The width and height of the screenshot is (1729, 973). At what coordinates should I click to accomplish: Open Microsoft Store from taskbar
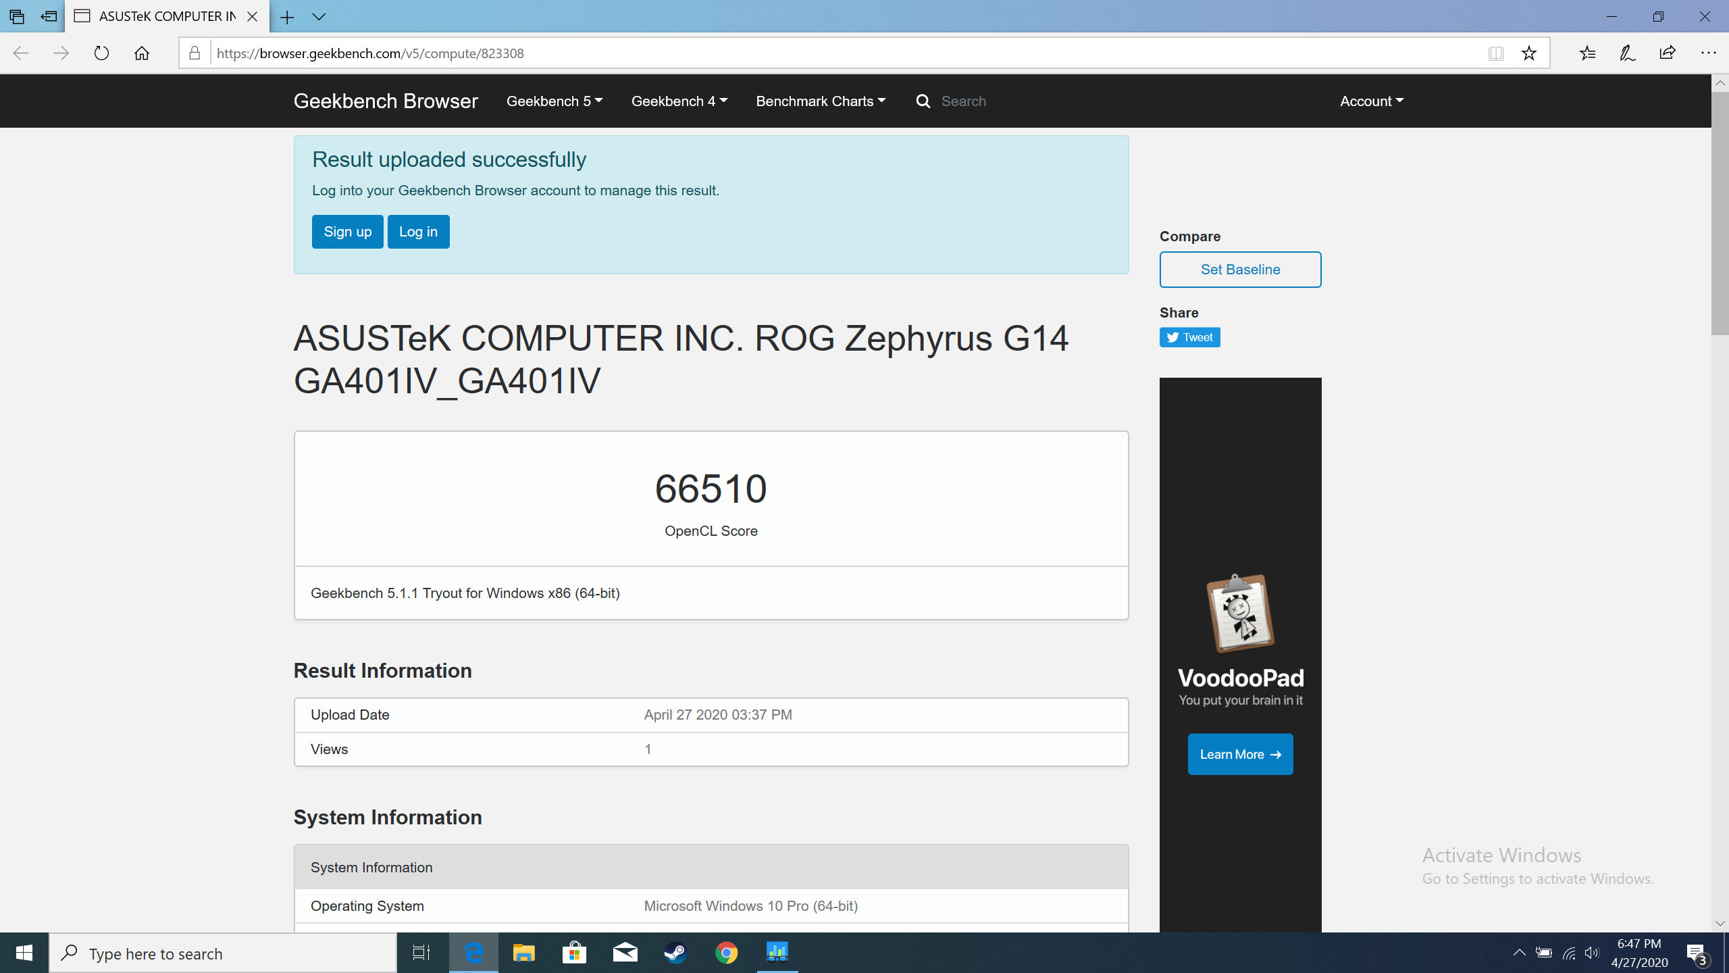pos(575,953)
